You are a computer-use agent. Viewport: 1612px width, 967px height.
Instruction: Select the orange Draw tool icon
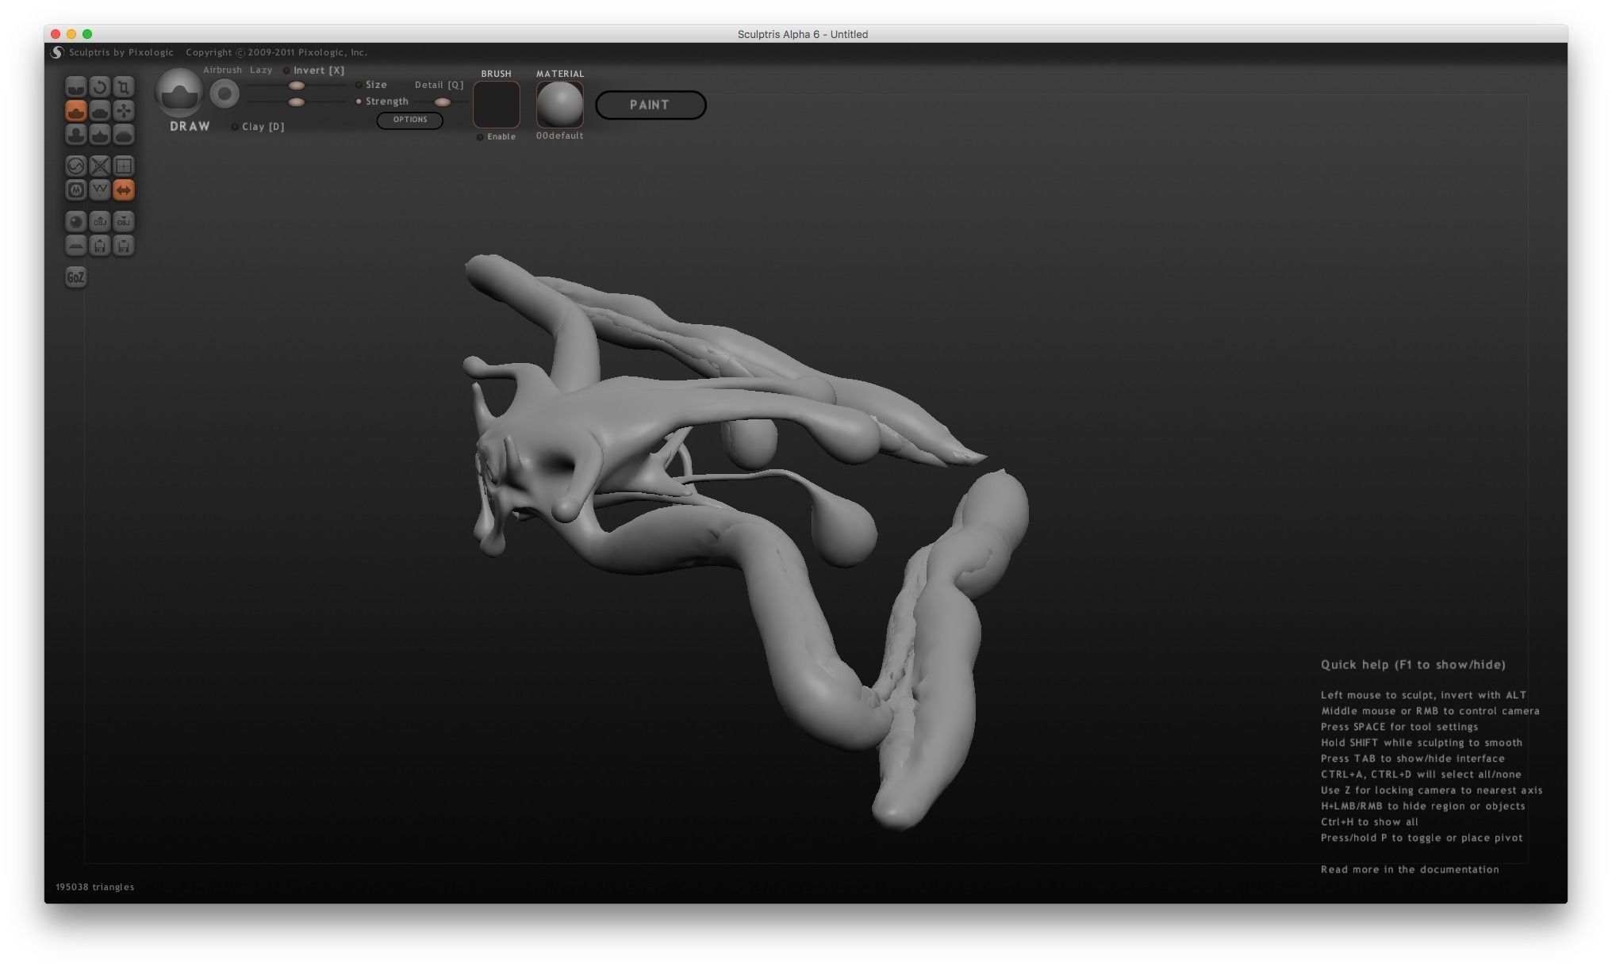75,110
